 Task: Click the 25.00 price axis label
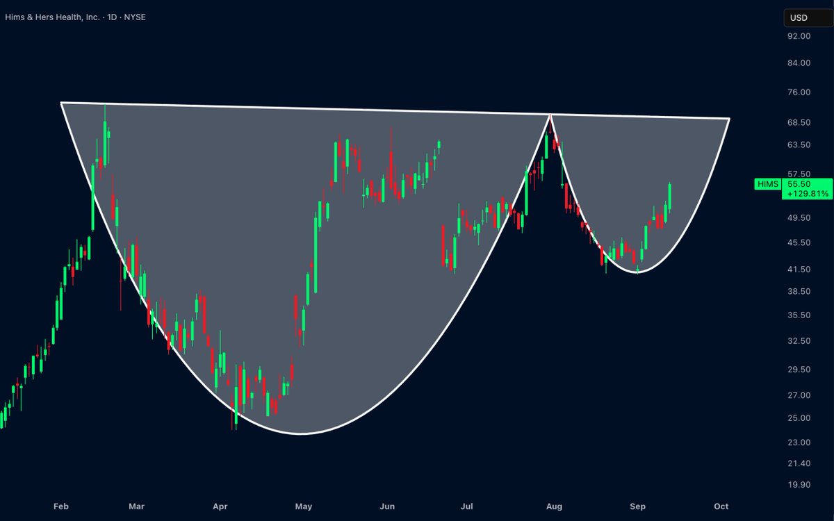(799, 417)
